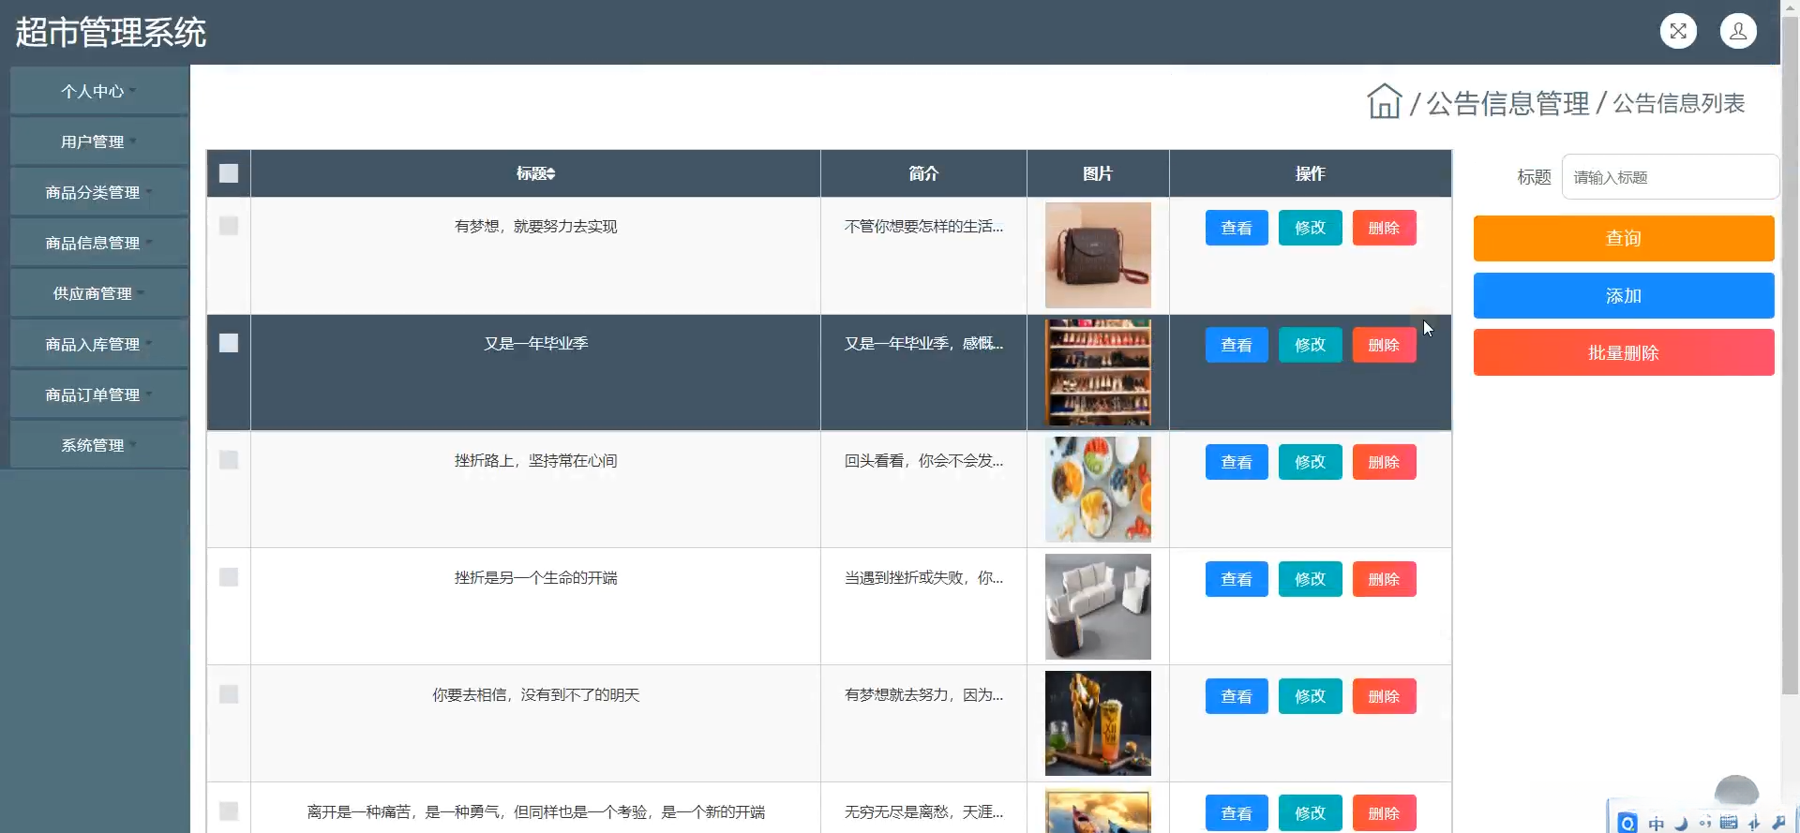This screenshot has height=833, width=1800.
Task: Click the 标题 search input field
Action: click(1670, 177)
